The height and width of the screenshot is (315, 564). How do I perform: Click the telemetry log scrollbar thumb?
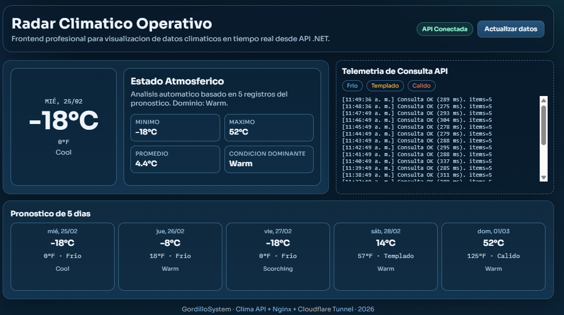pyautogui.click(x=543, y=125)
